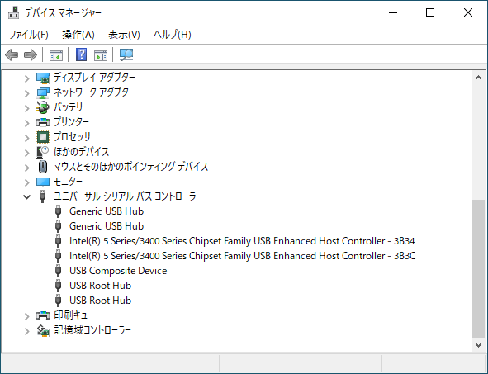Open the blue Help question-mark icon

tap(81, 54)
